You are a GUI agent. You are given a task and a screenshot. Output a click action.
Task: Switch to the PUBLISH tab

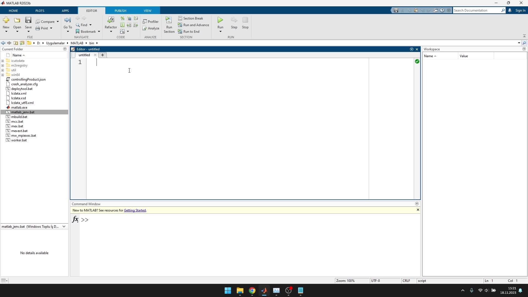pos(120,11)
